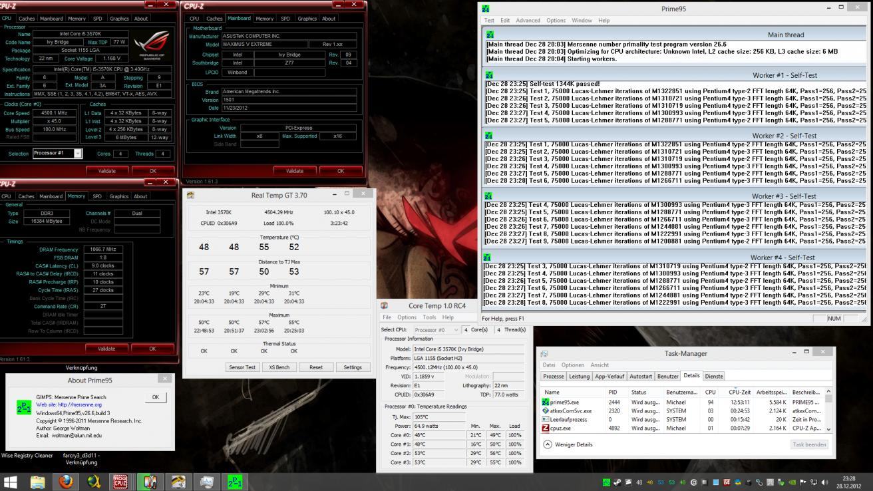Screen dimensions: 873x491
Task: Select the ROG CPU-Z taskbar icon
Action: (x=120, y=482)
